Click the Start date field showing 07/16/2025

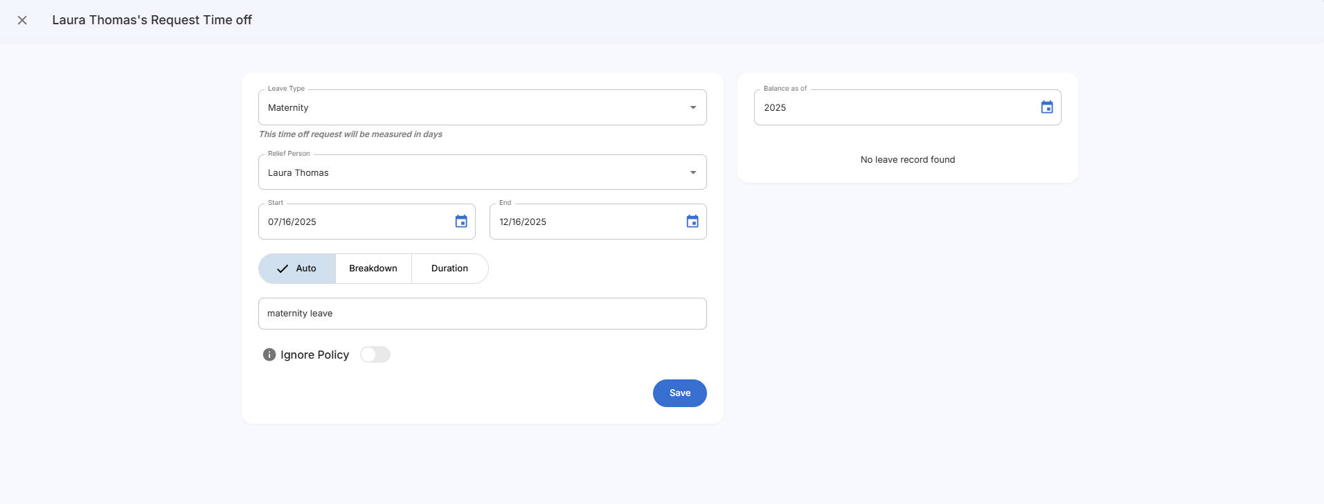(x=353, y=222)
